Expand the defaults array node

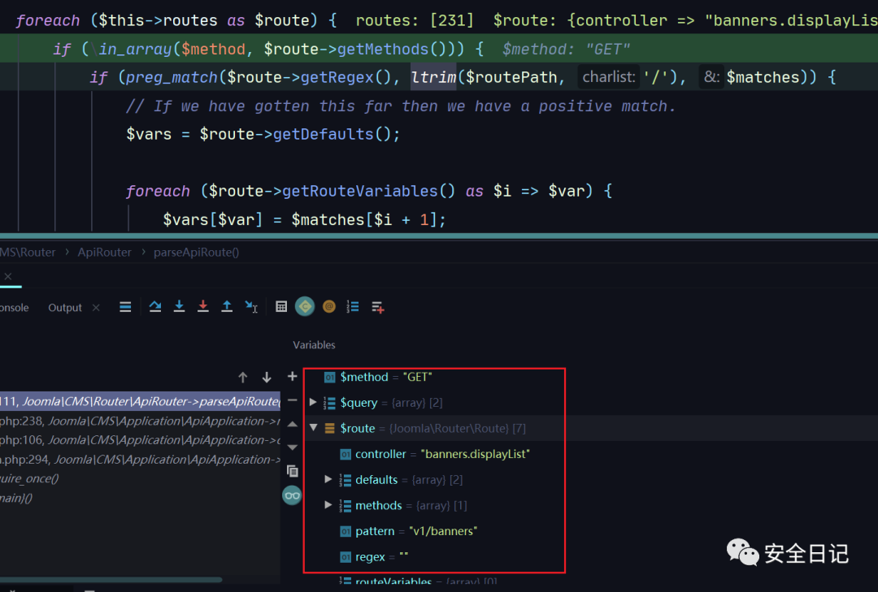[x=328, y=480]
